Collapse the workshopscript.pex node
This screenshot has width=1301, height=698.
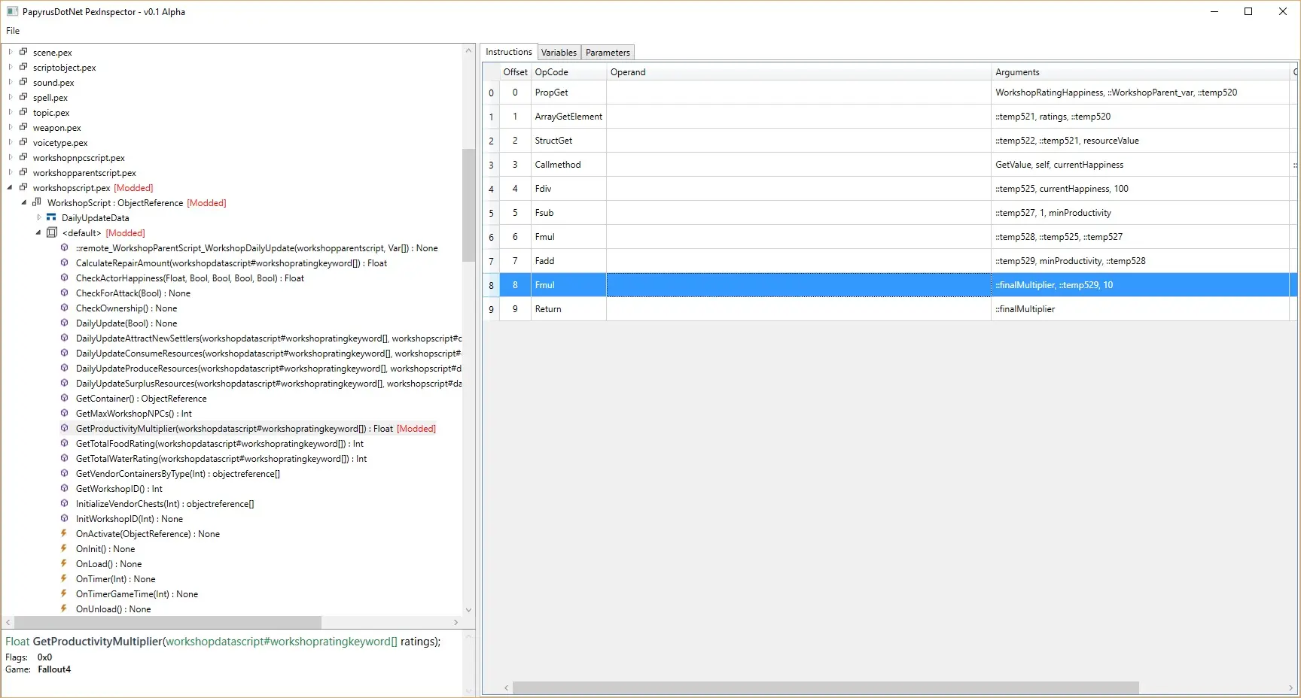coord(10,187)
